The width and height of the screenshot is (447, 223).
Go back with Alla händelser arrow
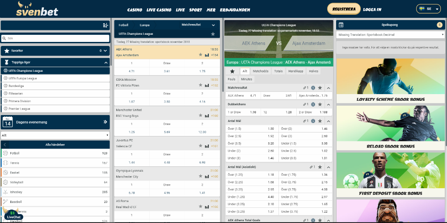[x=4, y=145]
